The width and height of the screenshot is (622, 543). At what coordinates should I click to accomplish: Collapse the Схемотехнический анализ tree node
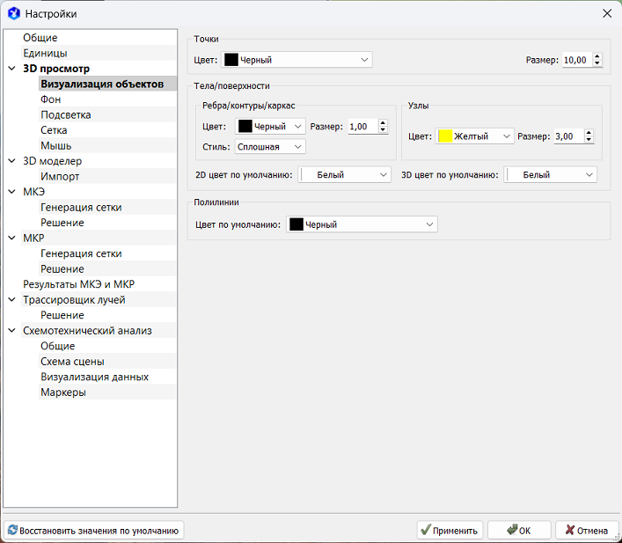[x=11, y=331]
